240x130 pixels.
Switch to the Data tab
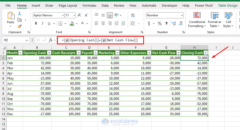tap(105, 6)
